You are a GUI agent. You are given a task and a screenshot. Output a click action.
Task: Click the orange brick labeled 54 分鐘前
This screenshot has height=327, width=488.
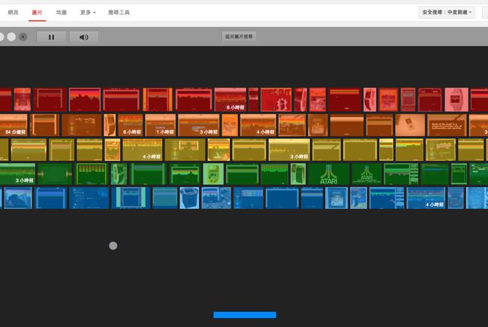point(14,125)
